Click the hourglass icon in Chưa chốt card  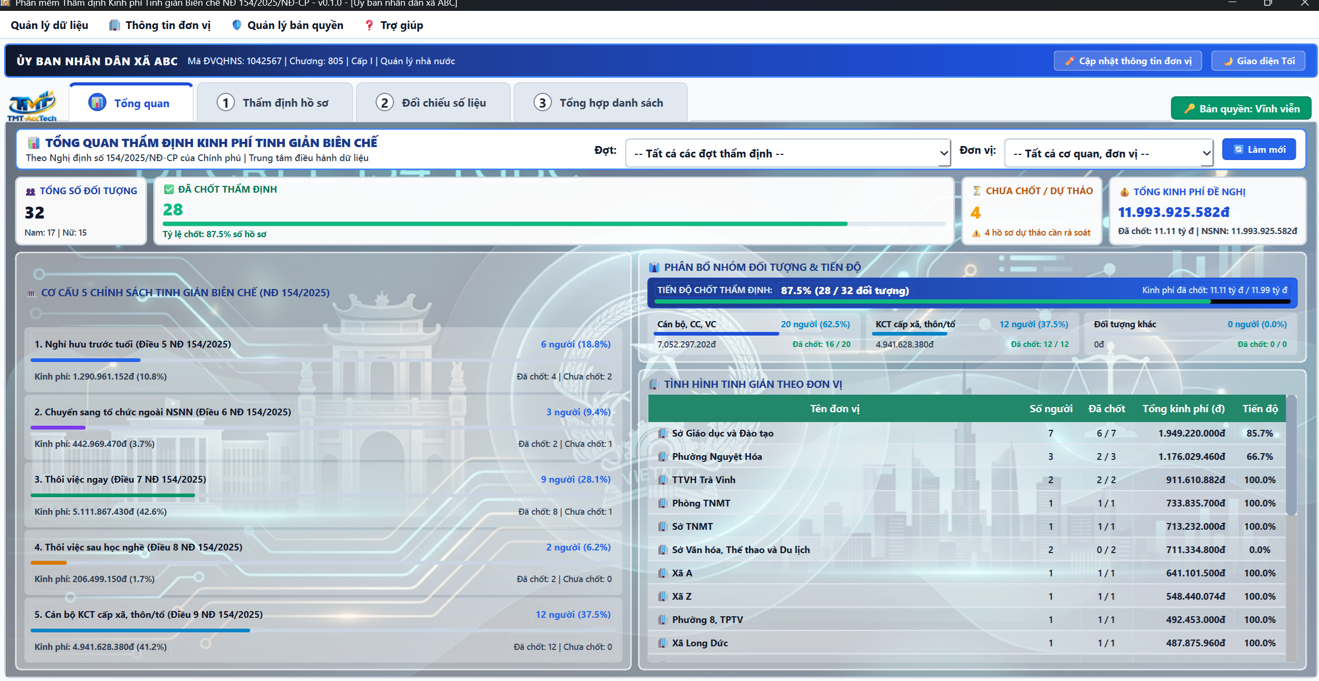tap(977, 191)
